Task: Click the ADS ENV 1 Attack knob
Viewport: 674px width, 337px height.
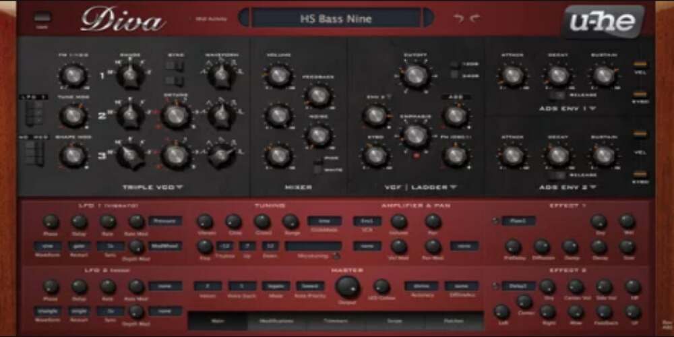Action: (x=513, y=75)
